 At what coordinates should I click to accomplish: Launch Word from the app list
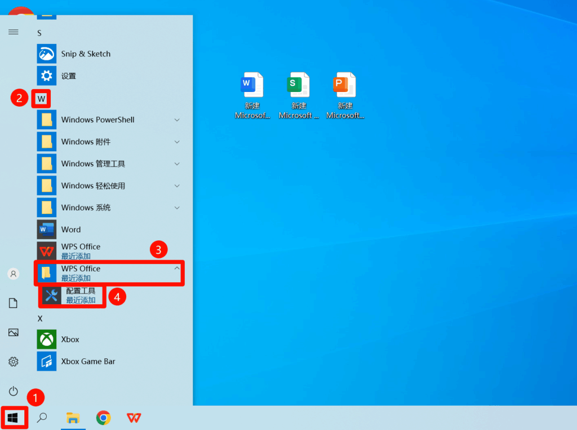tap(70, 230)
